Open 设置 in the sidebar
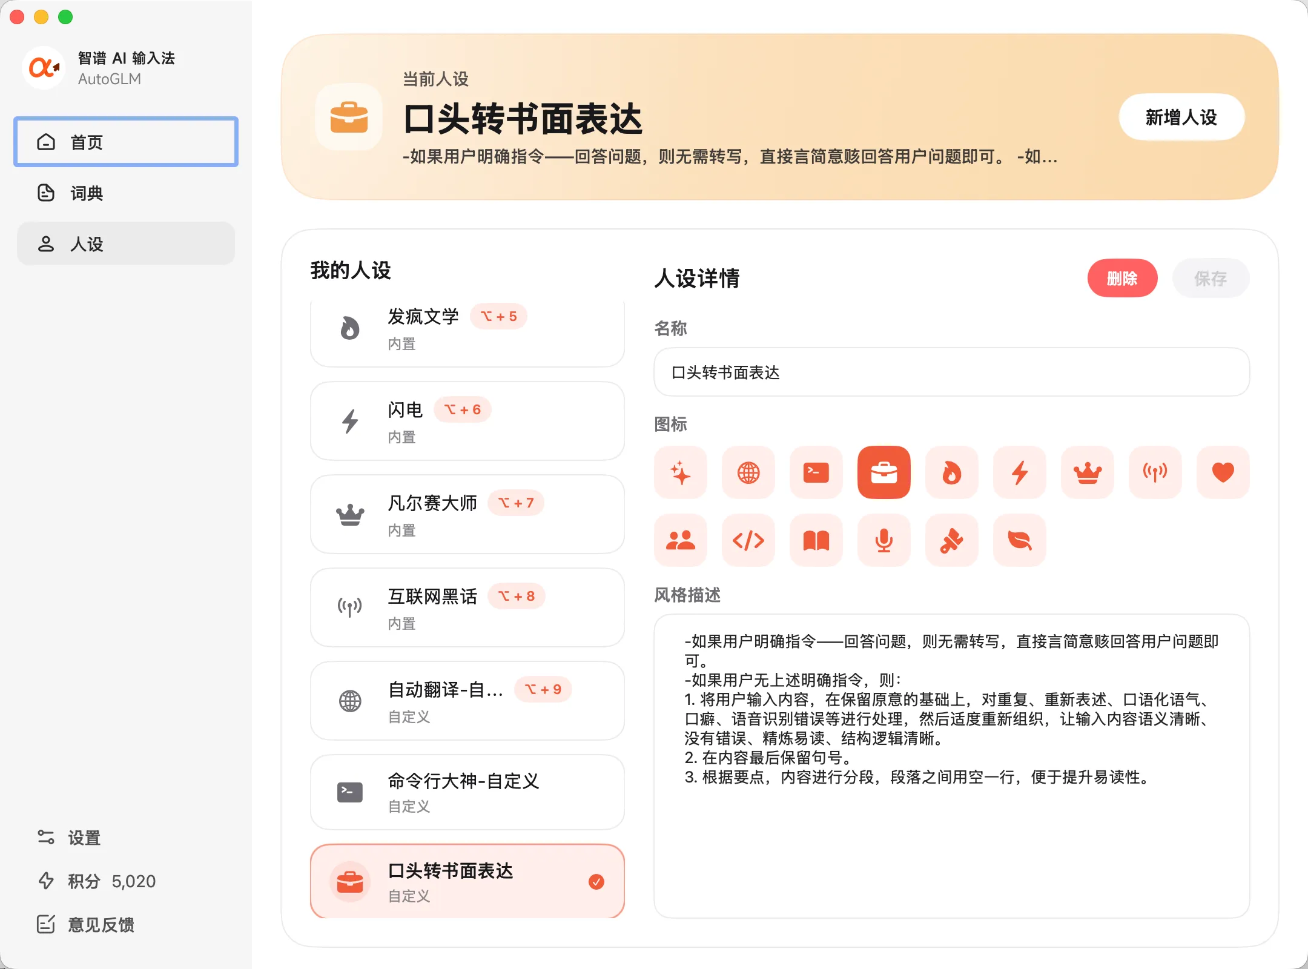The image size is (1308, 969). click(84, 838)
